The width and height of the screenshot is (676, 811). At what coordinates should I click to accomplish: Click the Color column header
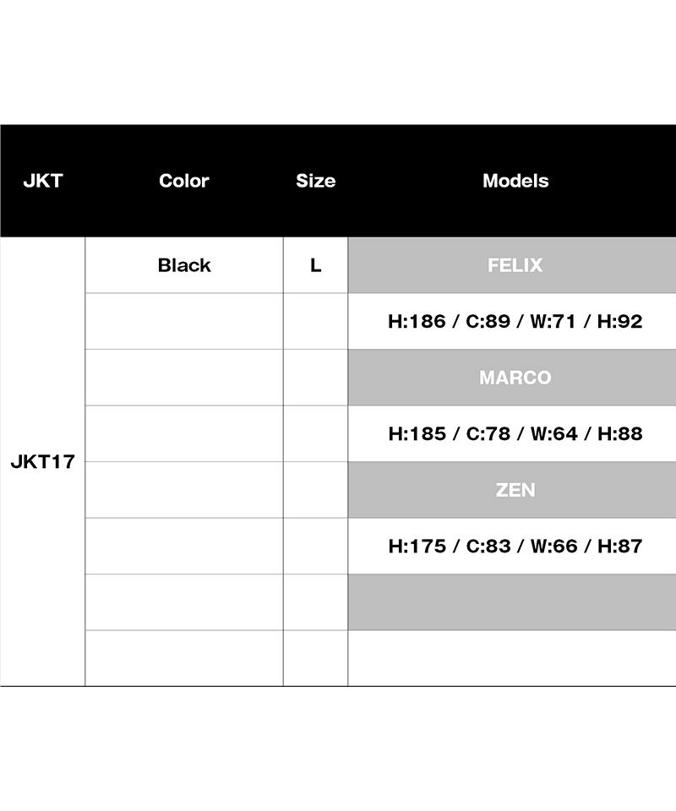(183, 181)
